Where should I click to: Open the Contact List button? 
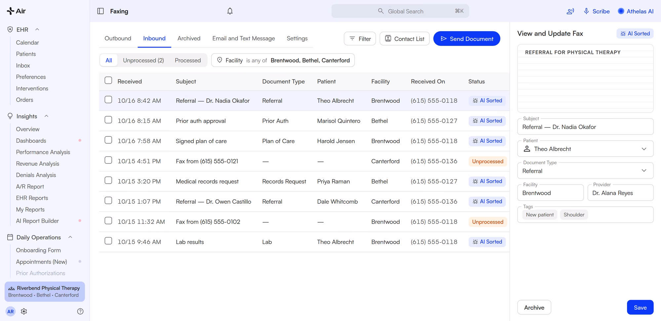click(405, 39)
